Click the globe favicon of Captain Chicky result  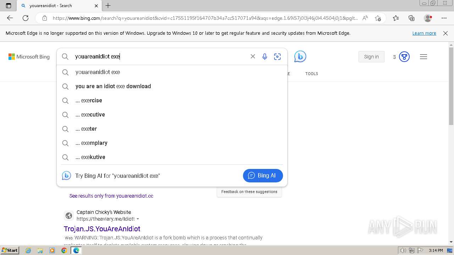[69, 215]
